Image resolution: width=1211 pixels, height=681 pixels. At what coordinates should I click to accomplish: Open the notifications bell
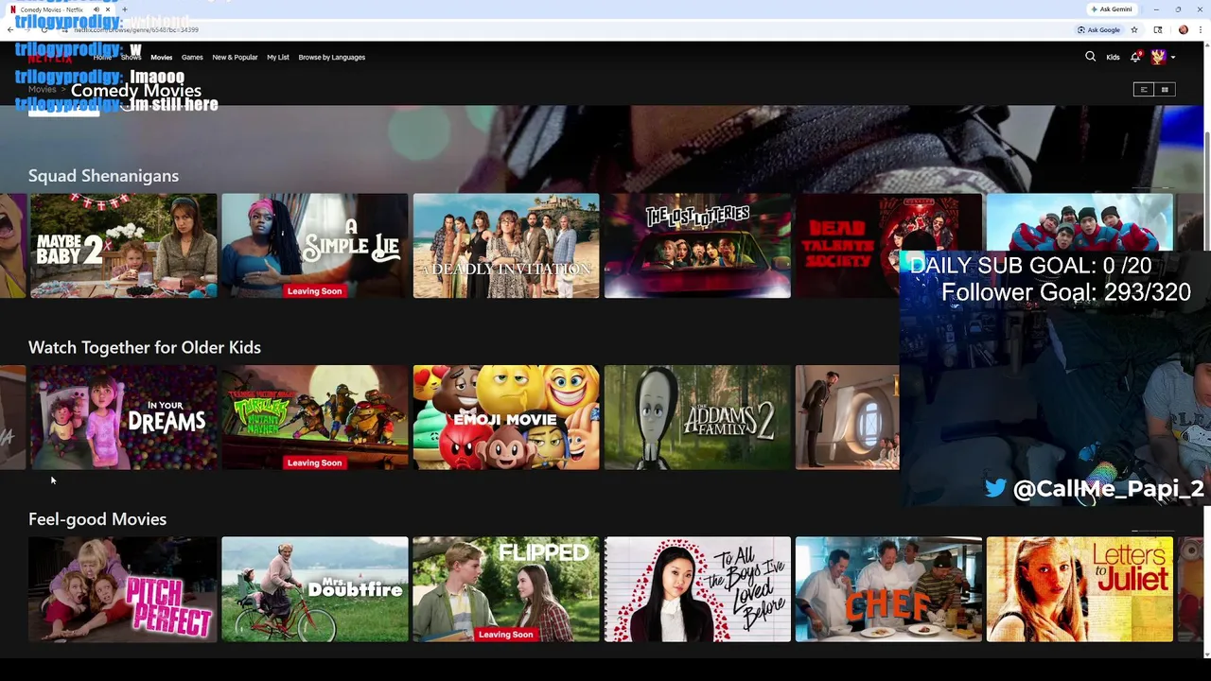pos(1135,57)
